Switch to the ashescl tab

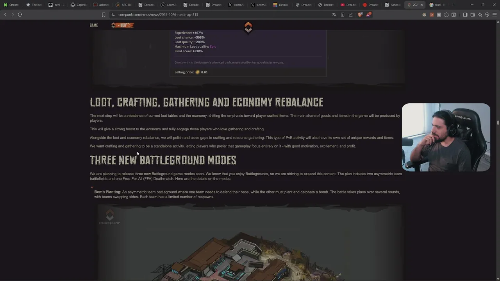pos(102,5)
